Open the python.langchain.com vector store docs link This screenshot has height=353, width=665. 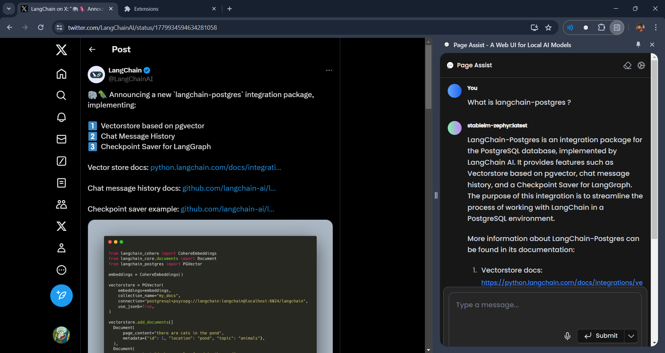pyautogui.click(x=216, y=167)
